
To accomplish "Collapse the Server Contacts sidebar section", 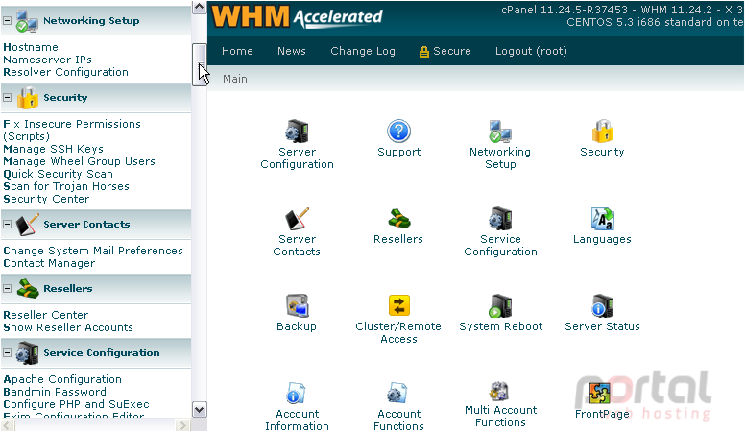I will pyautogui.click(x=7, y=225).
